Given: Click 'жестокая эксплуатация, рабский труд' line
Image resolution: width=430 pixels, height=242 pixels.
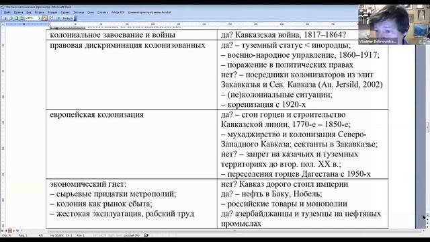Looking at the screenshot, I should pos(125,214).
